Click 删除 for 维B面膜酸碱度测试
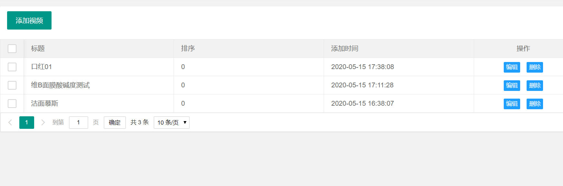Screen dimensions: 563x186 tap(535, 85)
